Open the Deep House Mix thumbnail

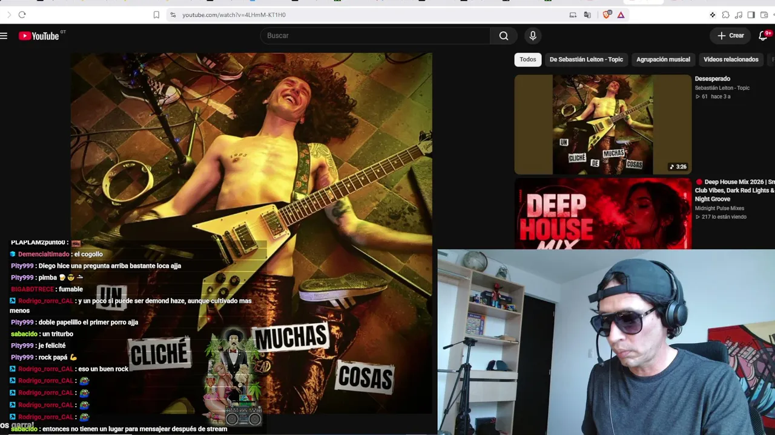602,213
